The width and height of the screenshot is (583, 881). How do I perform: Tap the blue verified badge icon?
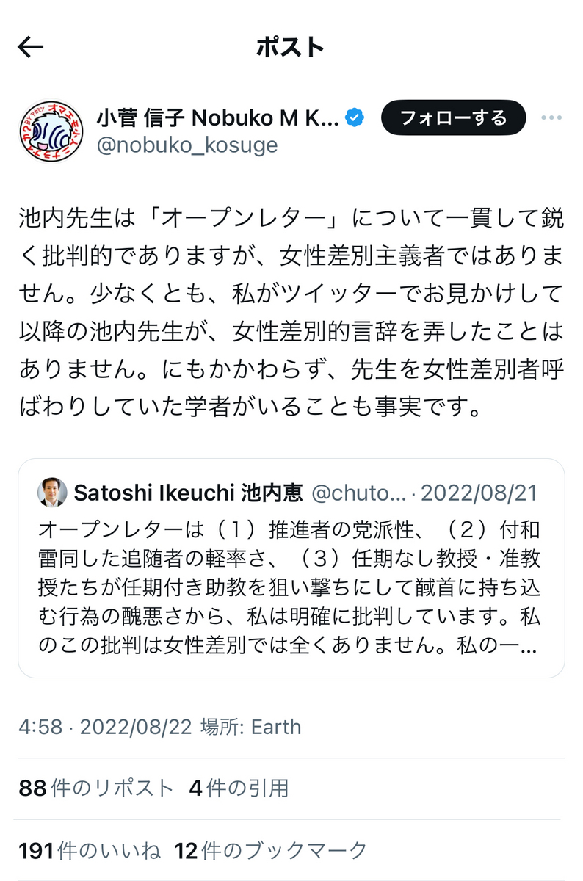click(x=355, y=118)
